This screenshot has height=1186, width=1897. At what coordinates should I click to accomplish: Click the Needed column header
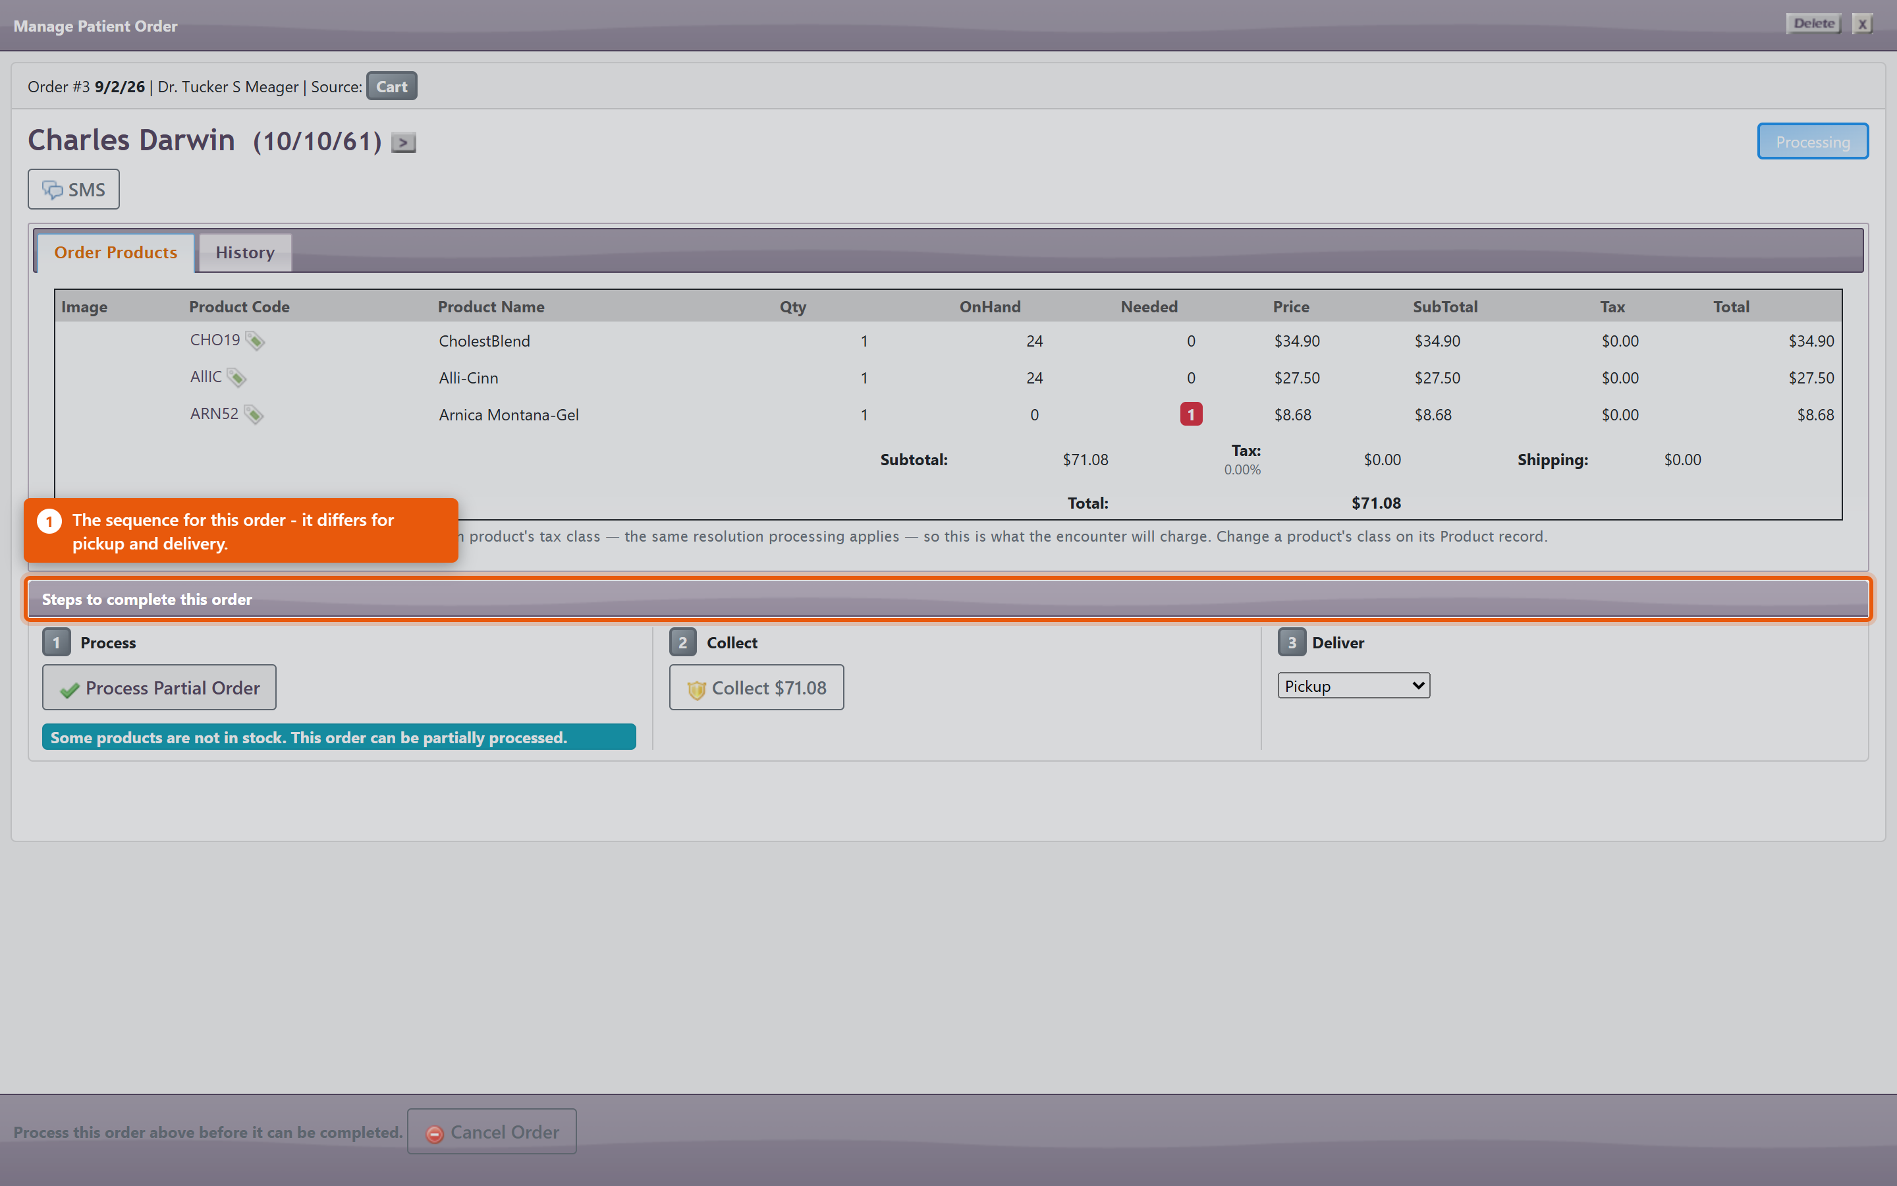[1149, 306]
